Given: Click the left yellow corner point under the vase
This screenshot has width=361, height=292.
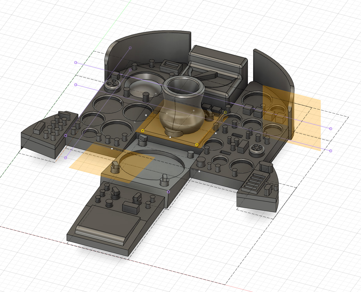Looking at the screenshot, I should [x=143, y=131].
